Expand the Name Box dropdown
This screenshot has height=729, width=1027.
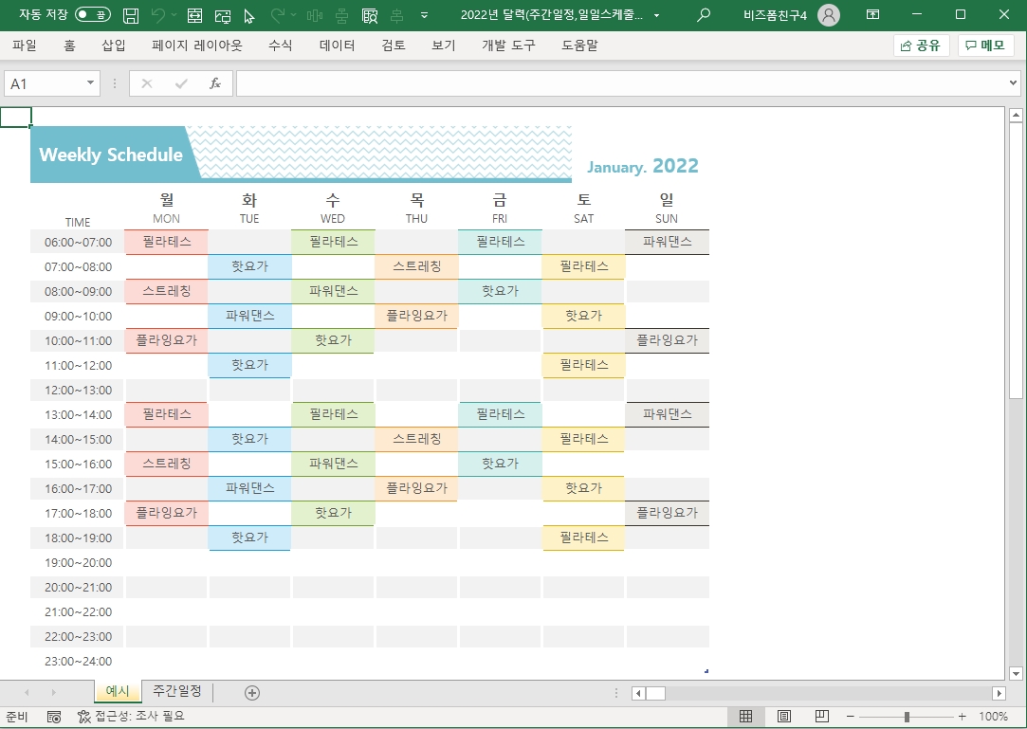pyautogui.click(x=91, y=83)
